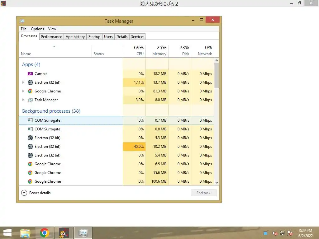Click the Chrome icon using 55.6 MB memory

(x=30, y=173)
